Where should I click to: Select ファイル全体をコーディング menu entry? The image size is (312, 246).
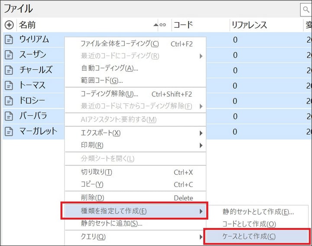[120, 44]
